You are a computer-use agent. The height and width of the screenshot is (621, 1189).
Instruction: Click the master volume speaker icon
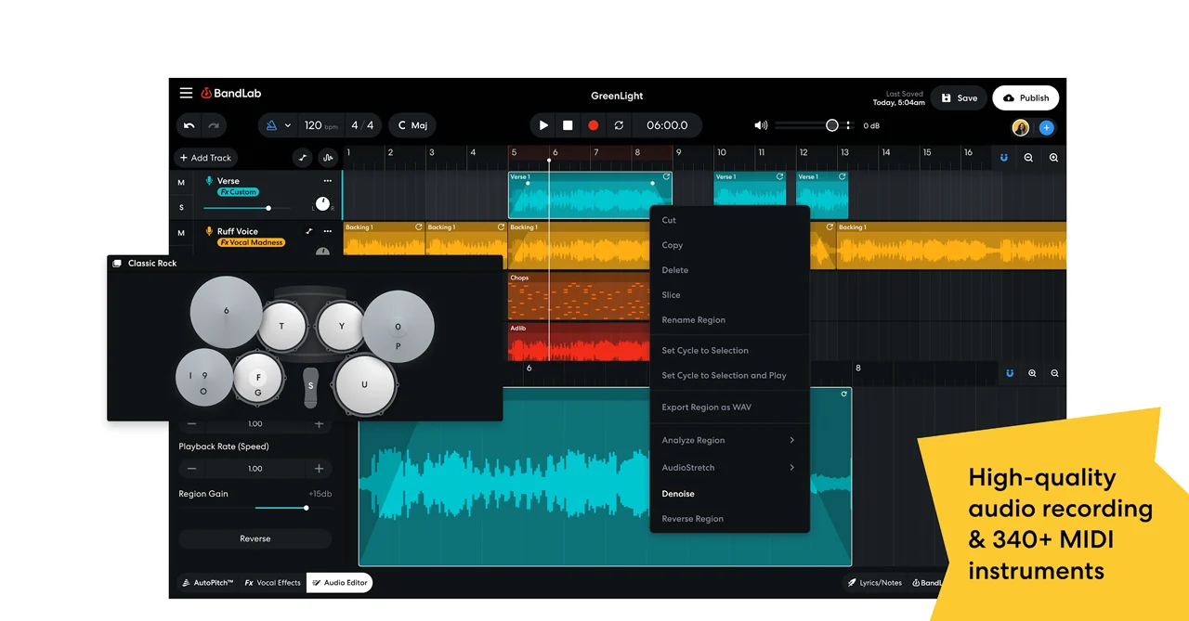point(761,125)
